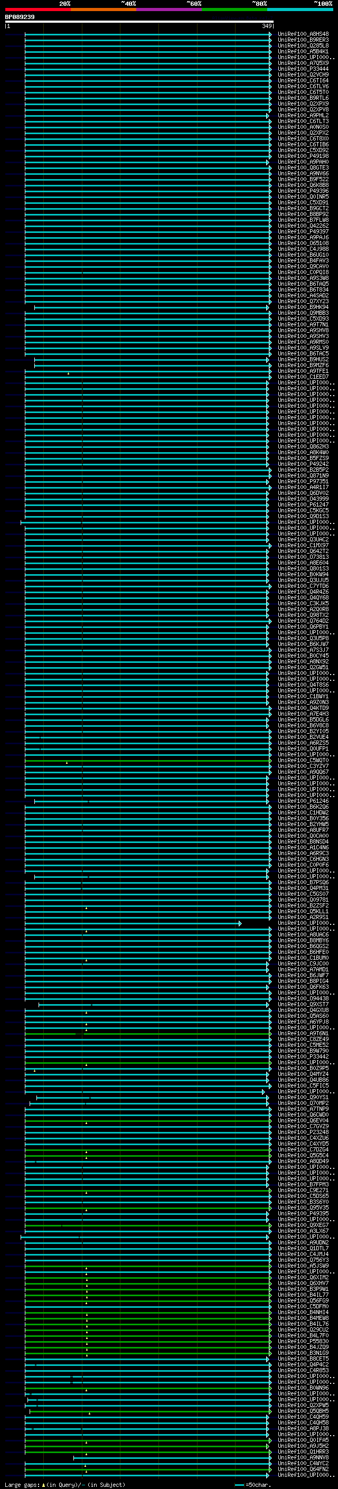This screenshot has height=1489, width=338.
Task: Select the UniRef100_P49198 label
Action: [303, 156]
